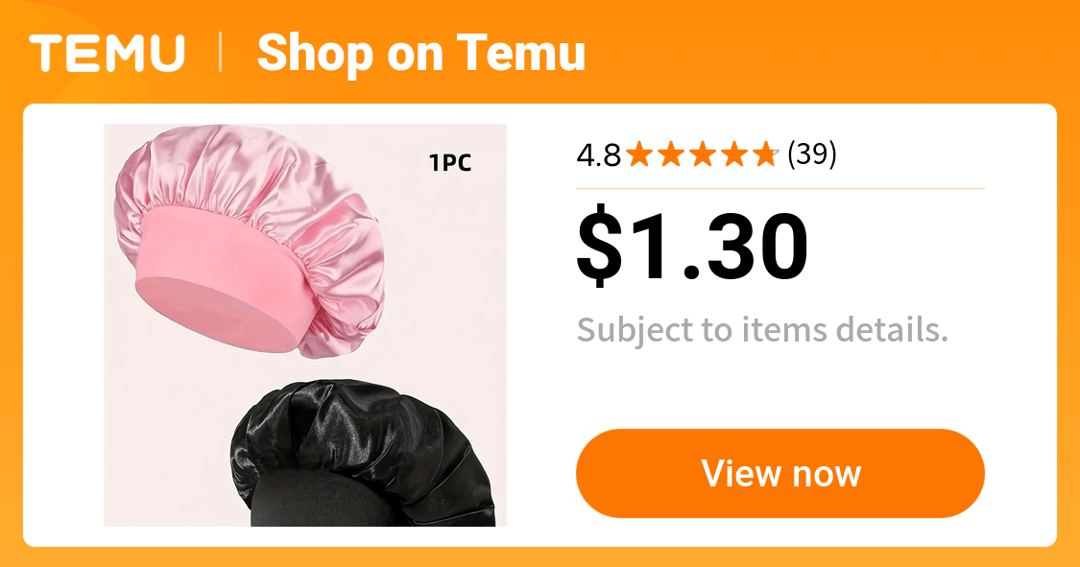Select the black satin bonnet image
Screen dimensions: 1080x567
[x=363, y=453]
